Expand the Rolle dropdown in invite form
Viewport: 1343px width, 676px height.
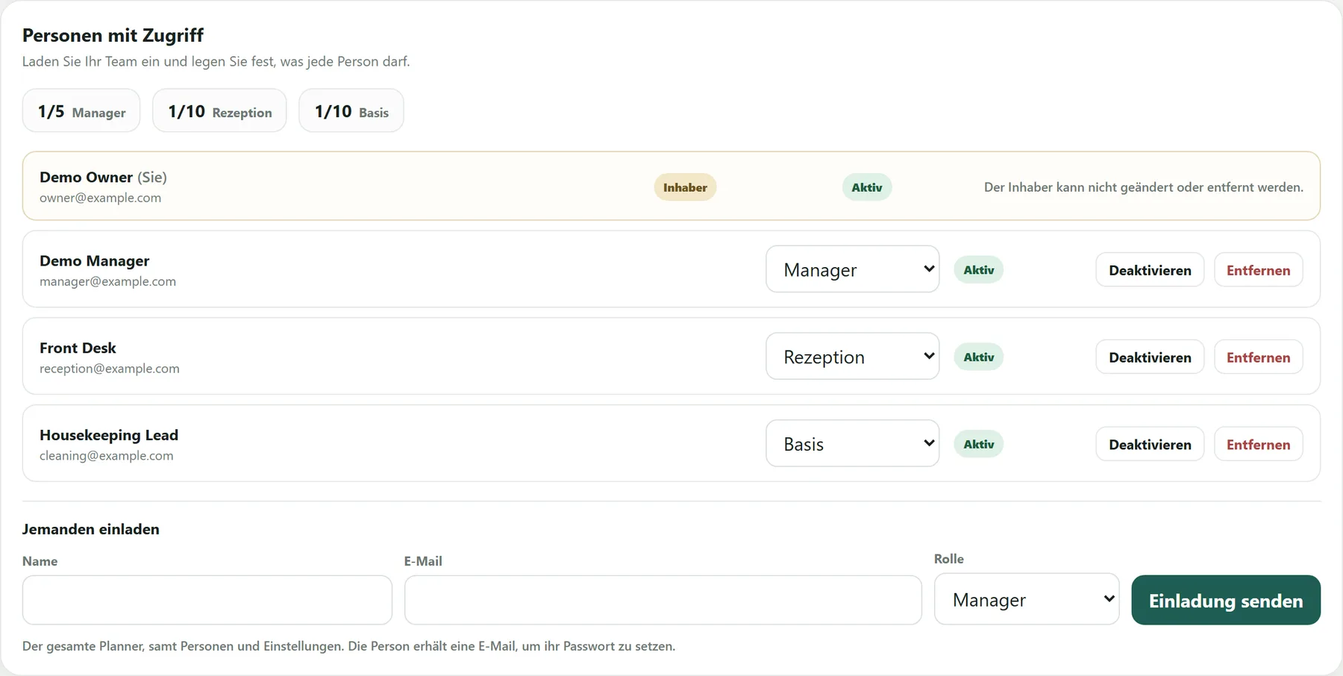coord(1027,599)
